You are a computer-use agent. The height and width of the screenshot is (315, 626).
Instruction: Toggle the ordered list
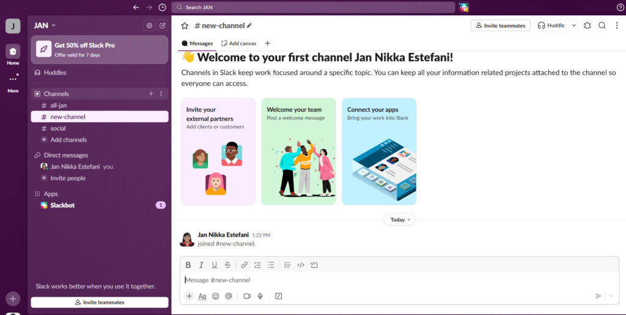[x=257, y=265]
